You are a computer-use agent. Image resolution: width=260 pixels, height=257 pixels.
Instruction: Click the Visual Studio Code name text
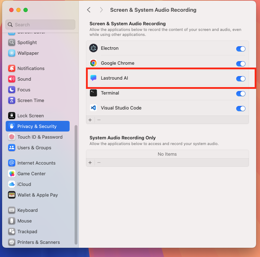[x=121, y=108]
